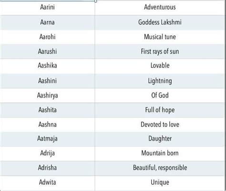226x191 pixels.
Task: Click the Daughter meaning cell
Action: (160, 139)
